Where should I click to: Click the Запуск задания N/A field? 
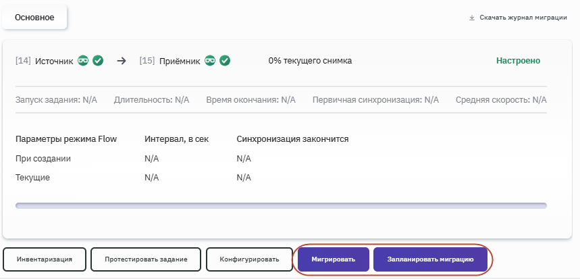click(x=56, y=100)
